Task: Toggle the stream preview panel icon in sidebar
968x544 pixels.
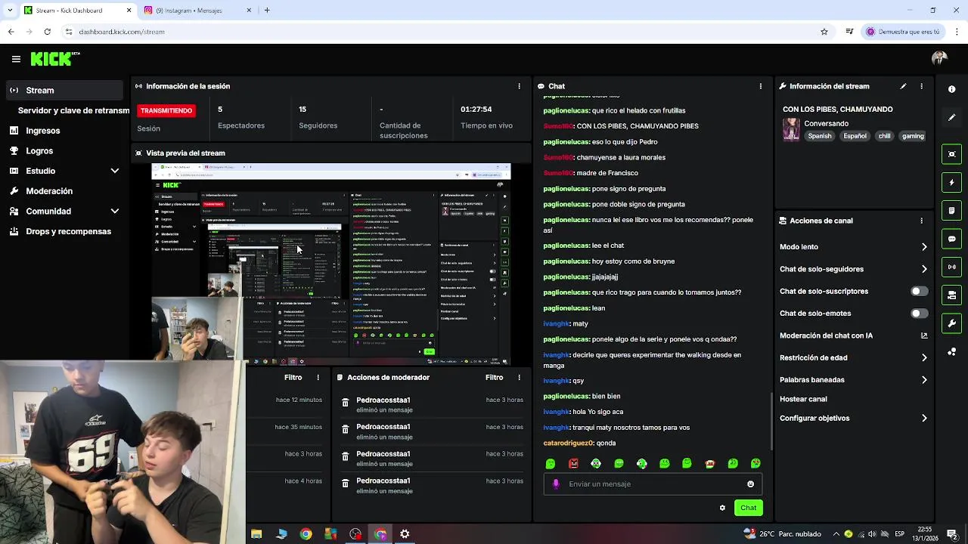Action: [x=951, y=154]
